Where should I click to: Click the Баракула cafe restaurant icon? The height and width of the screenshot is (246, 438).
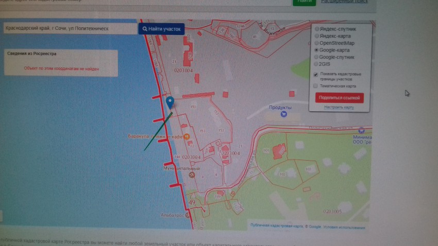(x=187, y=136)
